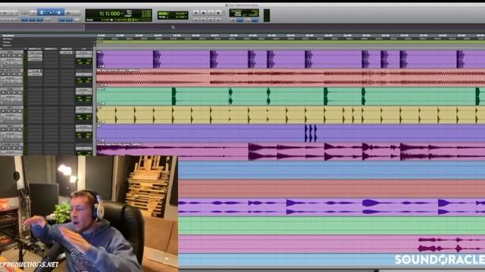
Task: Mute the first purple track
Action: (x=20, y=56)
